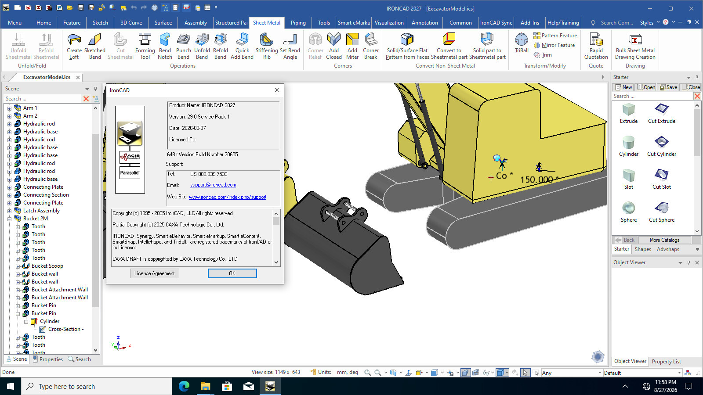The height and width of the screenshot is (395, 703).
Task: Toggle the perspective view button in status bar
Action: (x=465, y=373)
